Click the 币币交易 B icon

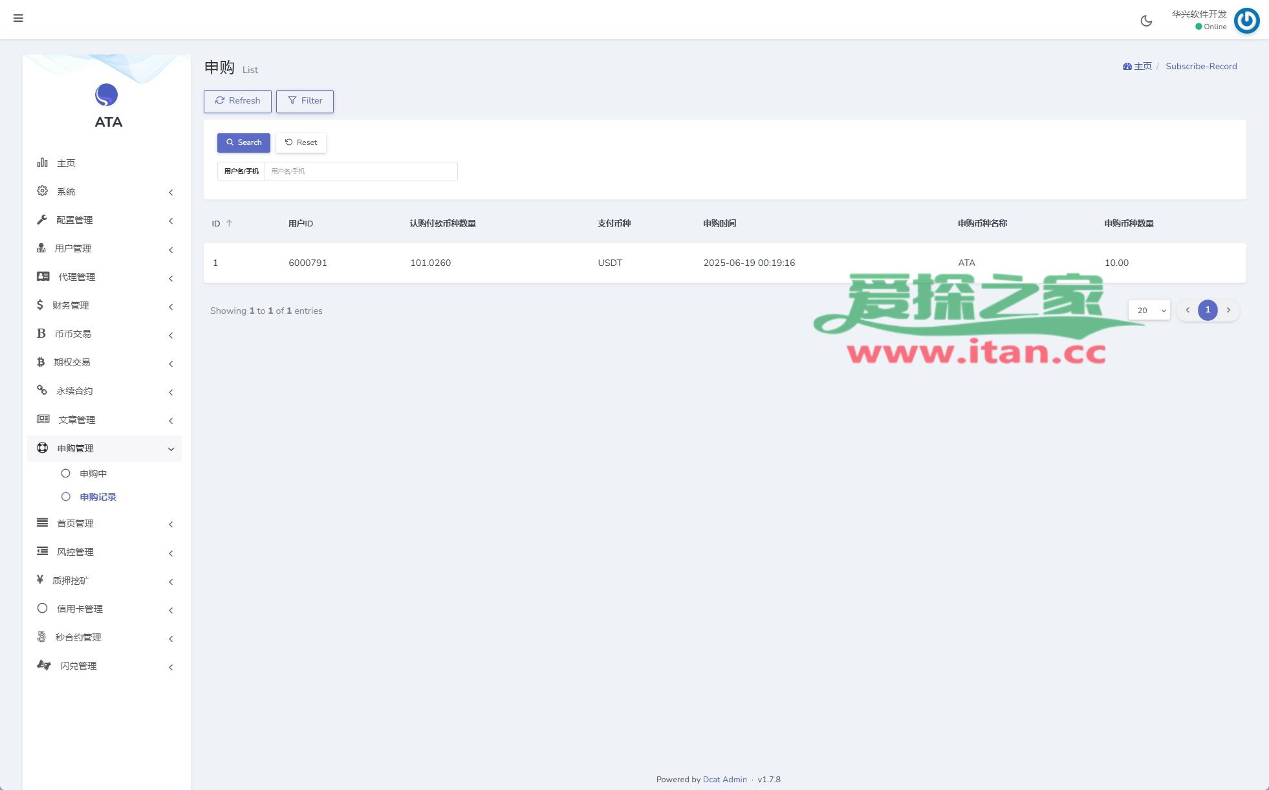[41, 333]
